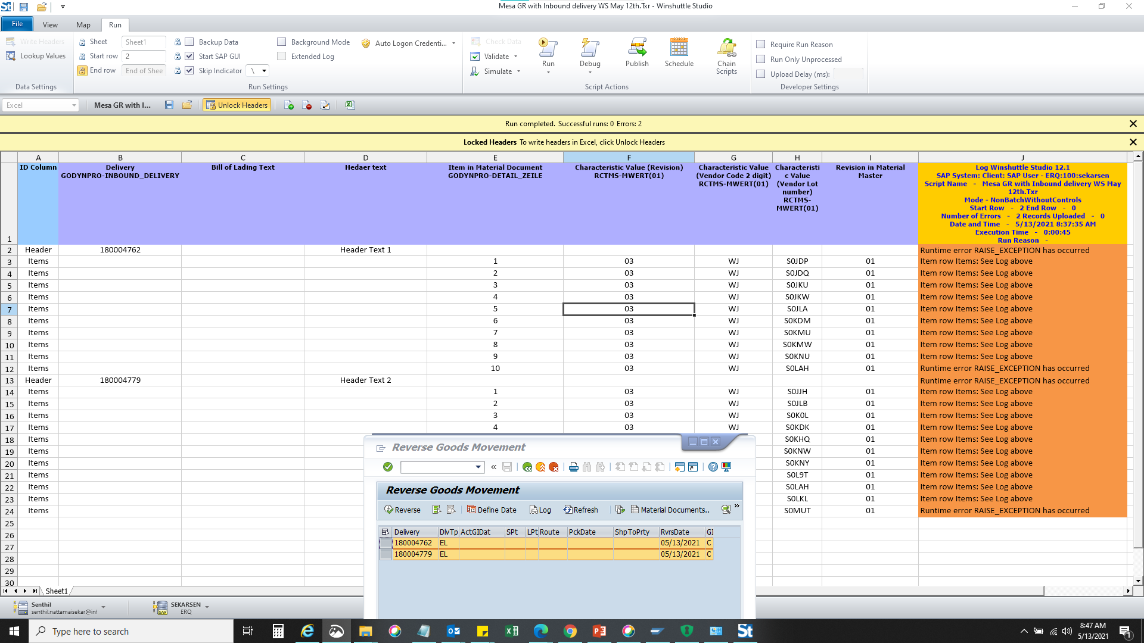Check the Run Only Unprocessed option

[760, 59]
